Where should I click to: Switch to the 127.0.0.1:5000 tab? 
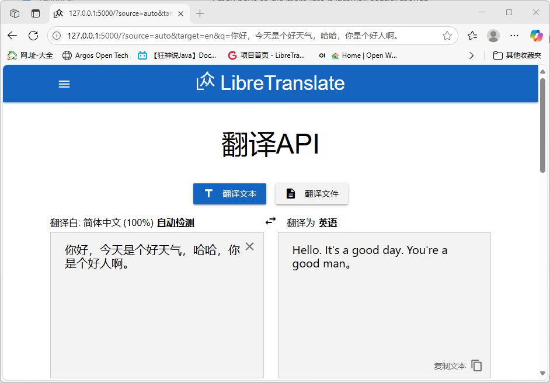[x=119, y=13]
